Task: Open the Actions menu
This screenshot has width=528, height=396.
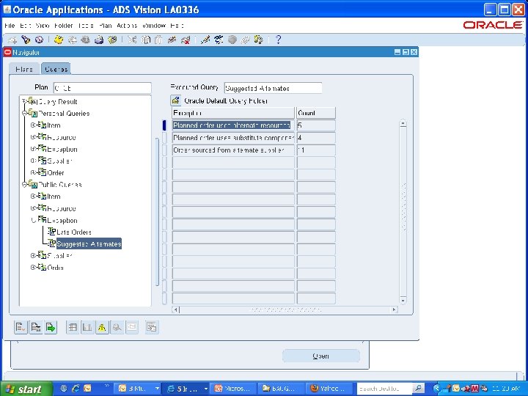Action: tap(127, 26)
